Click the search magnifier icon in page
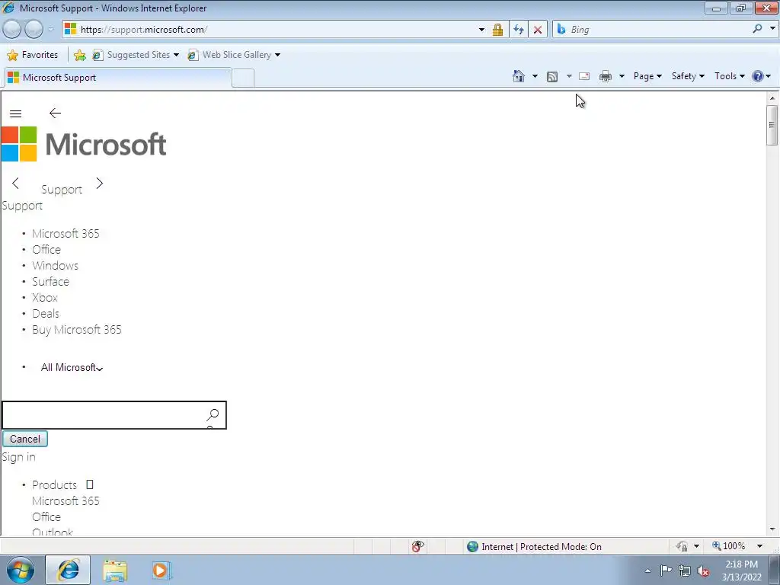 point(213,415)
